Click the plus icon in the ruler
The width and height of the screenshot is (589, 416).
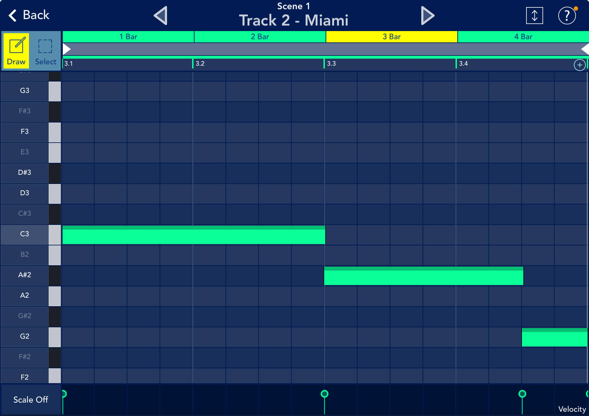click(x=579, y=65)
